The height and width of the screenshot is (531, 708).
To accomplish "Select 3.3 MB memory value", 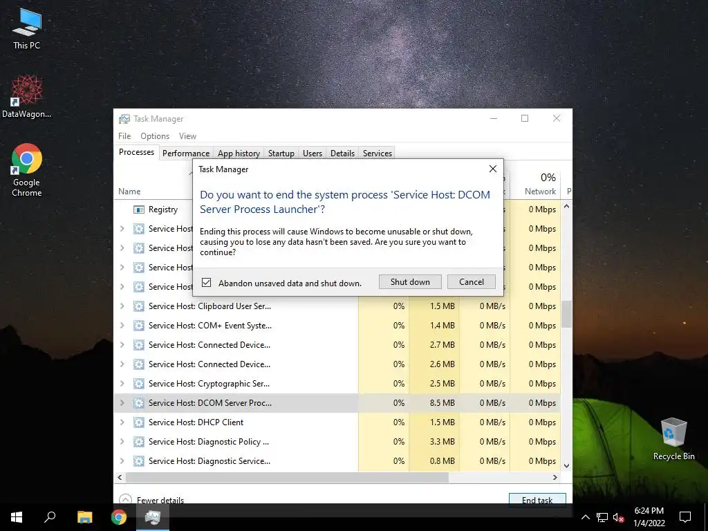I will point(442,442).
